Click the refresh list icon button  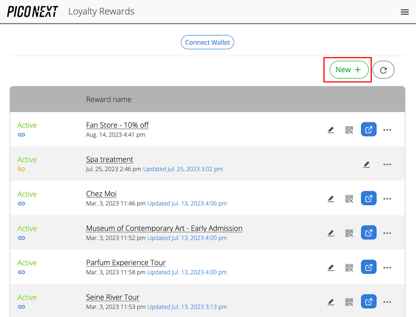click(x=383, y=70)
